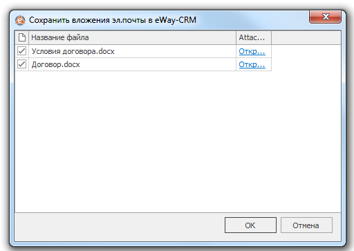Viewport: 354px width, 251px height.
Task: Uncheck the Договор.docx checkbox
Action: point(22,64)
